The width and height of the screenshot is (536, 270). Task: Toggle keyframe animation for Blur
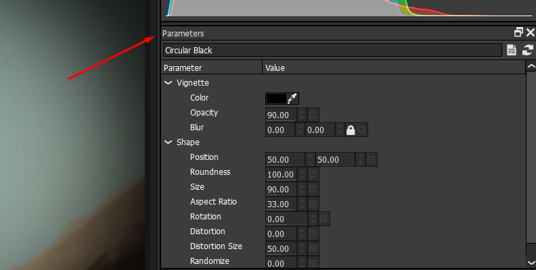point(361,130)
